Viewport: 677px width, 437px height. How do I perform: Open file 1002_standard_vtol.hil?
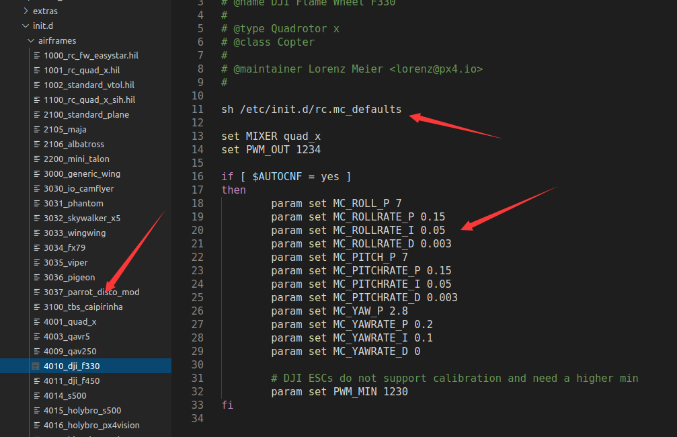point(89,85)
